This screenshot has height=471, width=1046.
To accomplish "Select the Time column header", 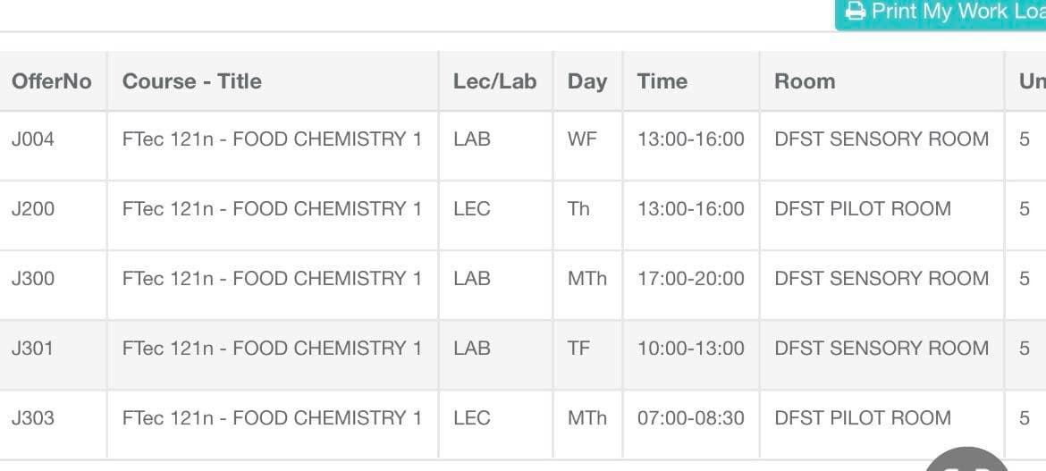I will 662,81.
